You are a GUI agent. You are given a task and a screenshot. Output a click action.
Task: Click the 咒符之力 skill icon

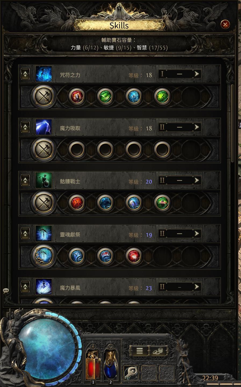pos(44,74)
